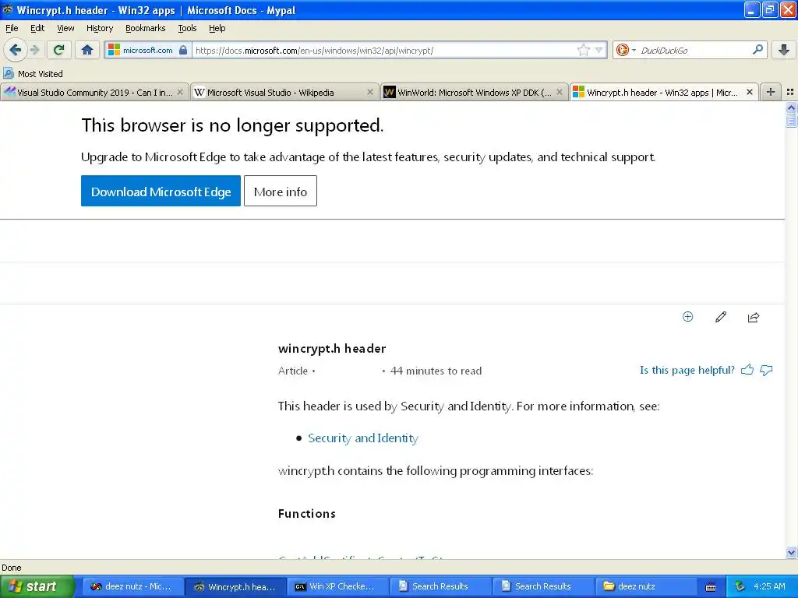This screenshot has height=598, width=798.
Task: Switch to deez nutz - Mic... taskbar item
Action: point(131,586)
